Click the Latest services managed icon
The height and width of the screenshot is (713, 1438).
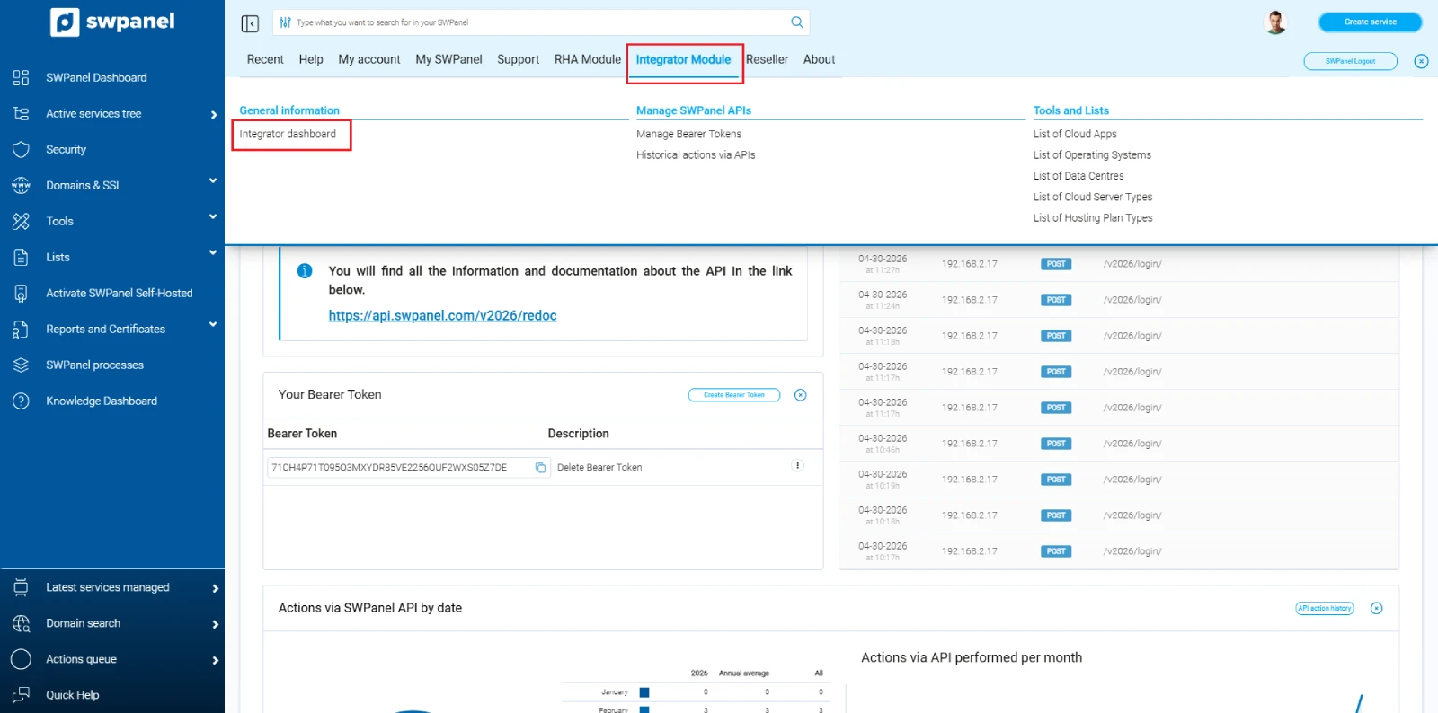coord(21,587)
